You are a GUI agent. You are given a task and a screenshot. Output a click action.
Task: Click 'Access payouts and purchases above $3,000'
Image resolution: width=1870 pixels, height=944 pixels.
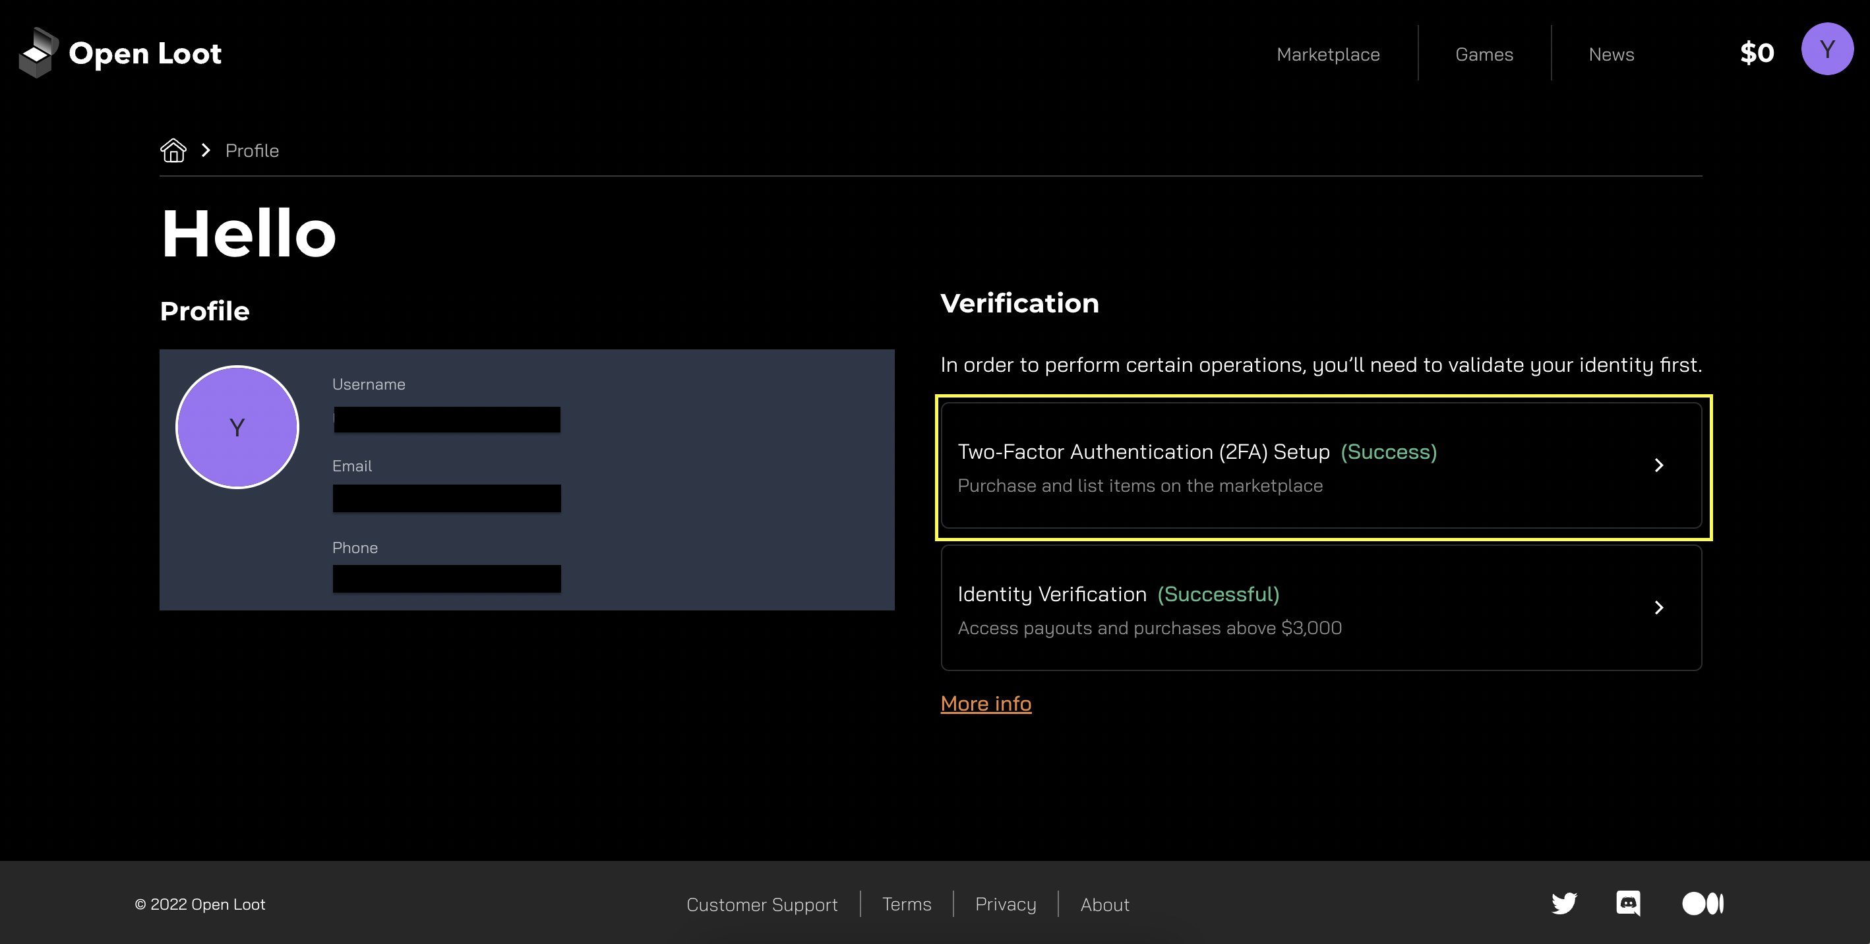1149,628
